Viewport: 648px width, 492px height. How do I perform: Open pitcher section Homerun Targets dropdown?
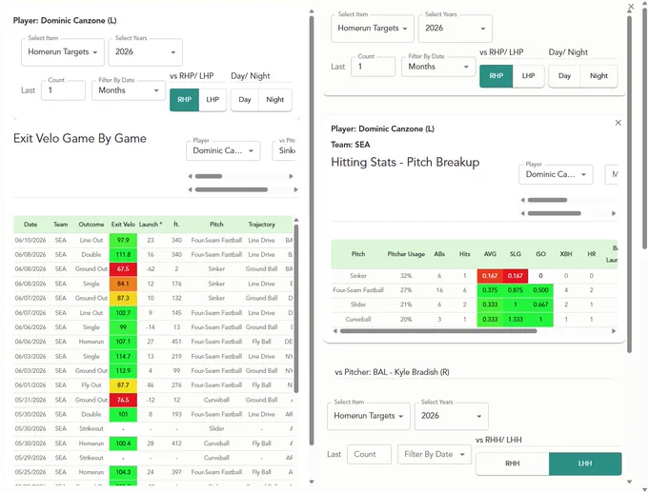[369, 416]
